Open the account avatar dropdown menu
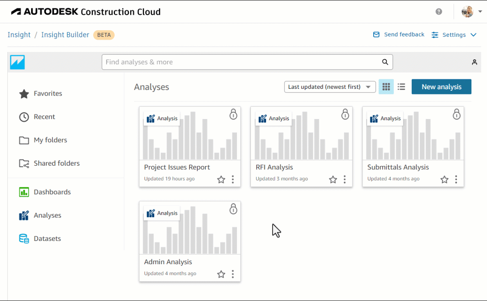 click(x=471, y=11)
